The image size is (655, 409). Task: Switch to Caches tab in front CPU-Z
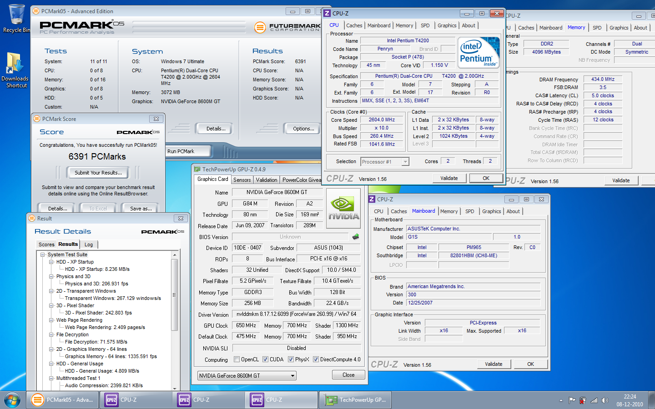click(x=354, y=25)
